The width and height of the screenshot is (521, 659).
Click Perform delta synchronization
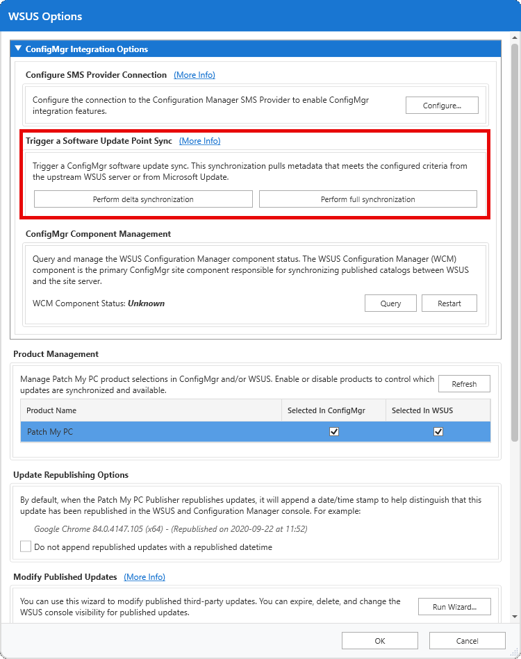tap(143, 199)
